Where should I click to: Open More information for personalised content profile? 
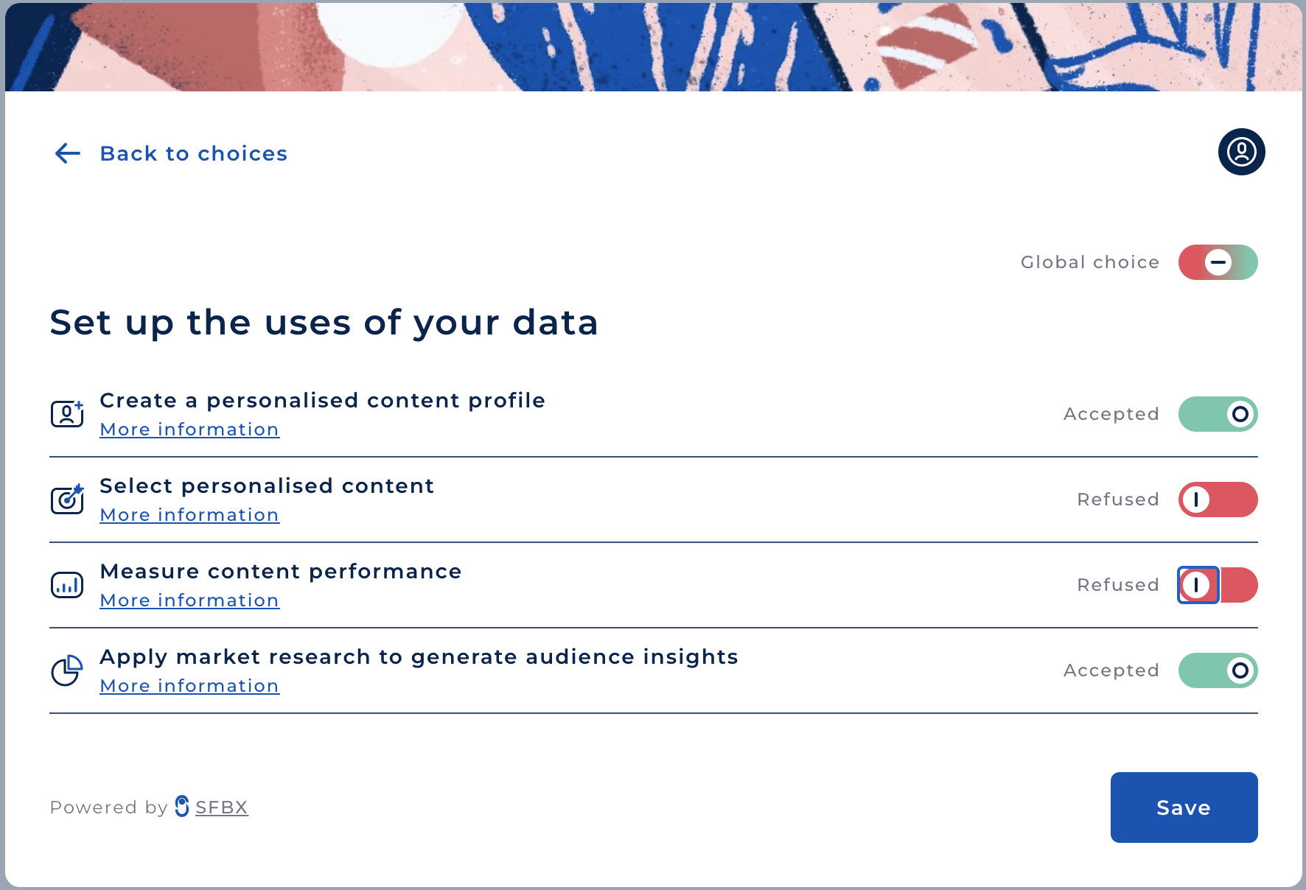point(189,429)
